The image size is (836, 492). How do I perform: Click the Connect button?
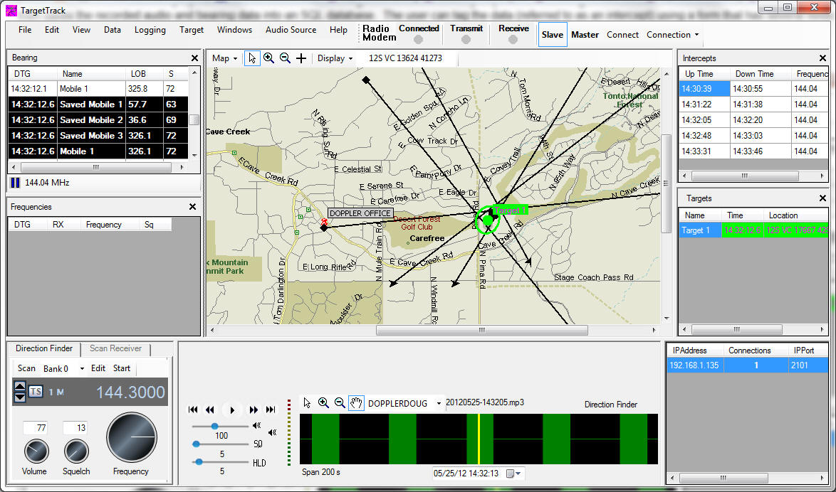[622, 34]
